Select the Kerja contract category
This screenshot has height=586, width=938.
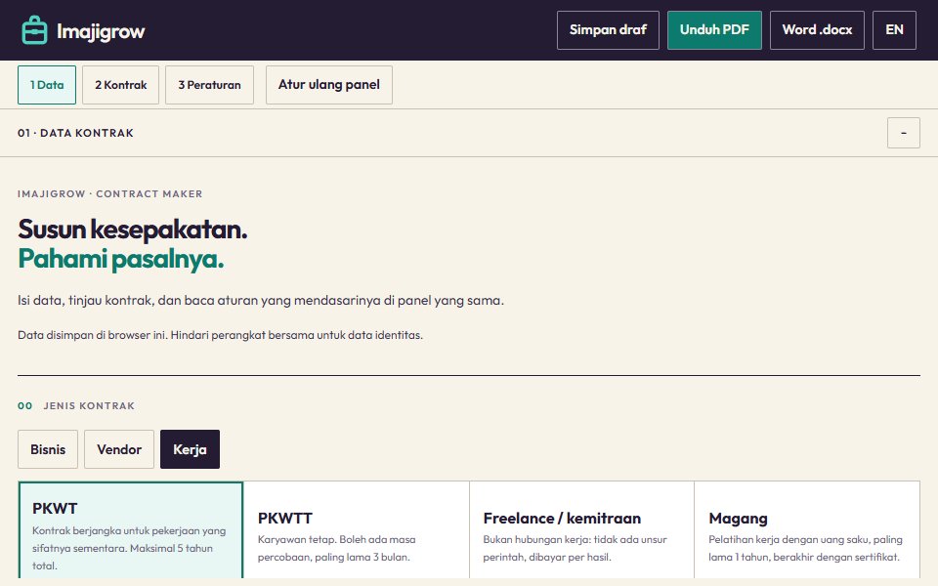point(190,449)
